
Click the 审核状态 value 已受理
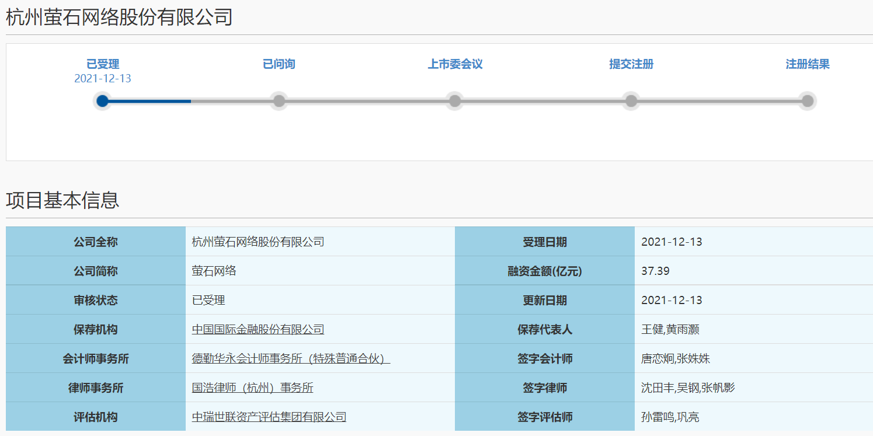click(x=208, y=300)
